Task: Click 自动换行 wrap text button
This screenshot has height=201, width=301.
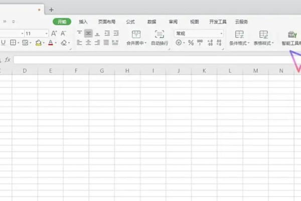Action: (160, 38)
